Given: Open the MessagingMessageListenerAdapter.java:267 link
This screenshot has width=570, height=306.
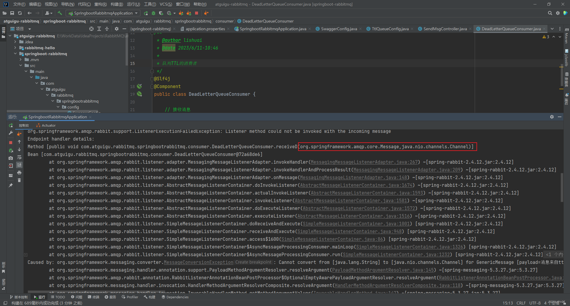Looking at the screenshot, I should (364, 162).
